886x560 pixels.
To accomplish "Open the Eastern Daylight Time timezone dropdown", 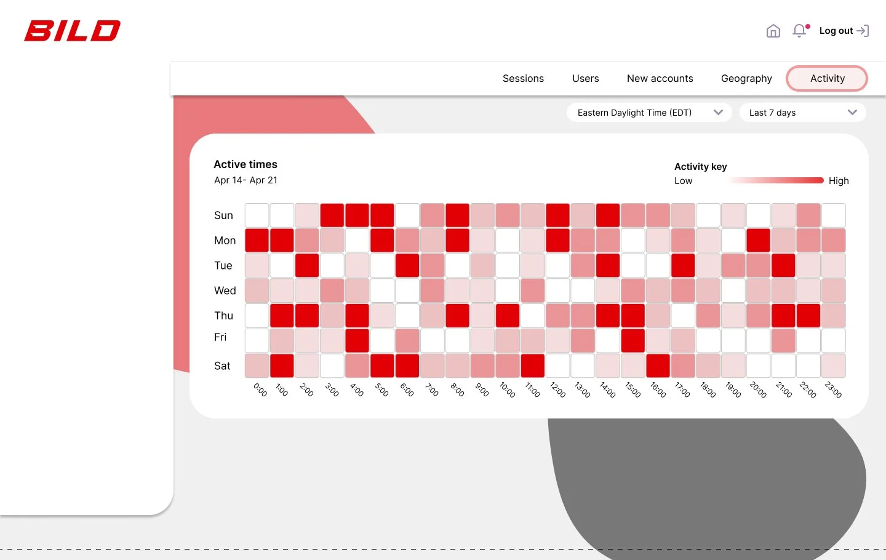I will [649, 113].
